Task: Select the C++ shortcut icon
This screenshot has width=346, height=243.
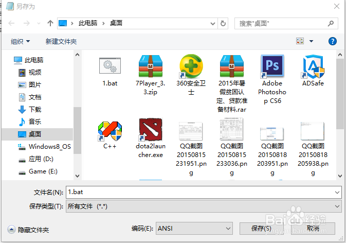Action: [110, 131]
